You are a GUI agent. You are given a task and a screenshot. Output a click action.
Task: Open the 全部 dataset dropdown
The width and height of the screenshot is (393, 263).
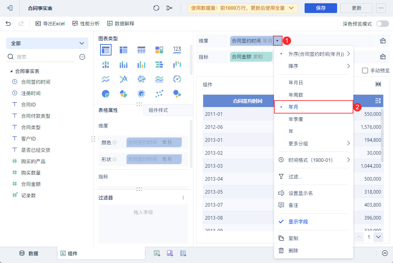(x=47, y=43)
